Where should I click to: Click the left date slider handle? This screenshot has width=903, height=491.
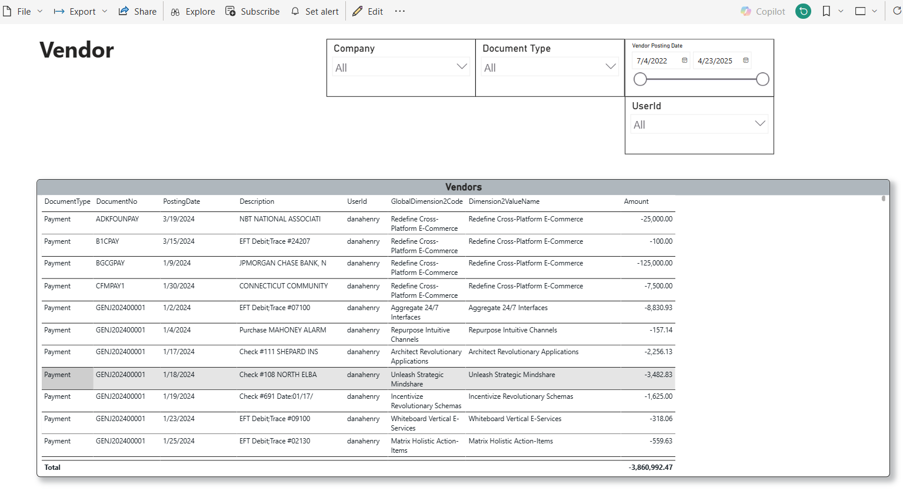coord(640,79)
